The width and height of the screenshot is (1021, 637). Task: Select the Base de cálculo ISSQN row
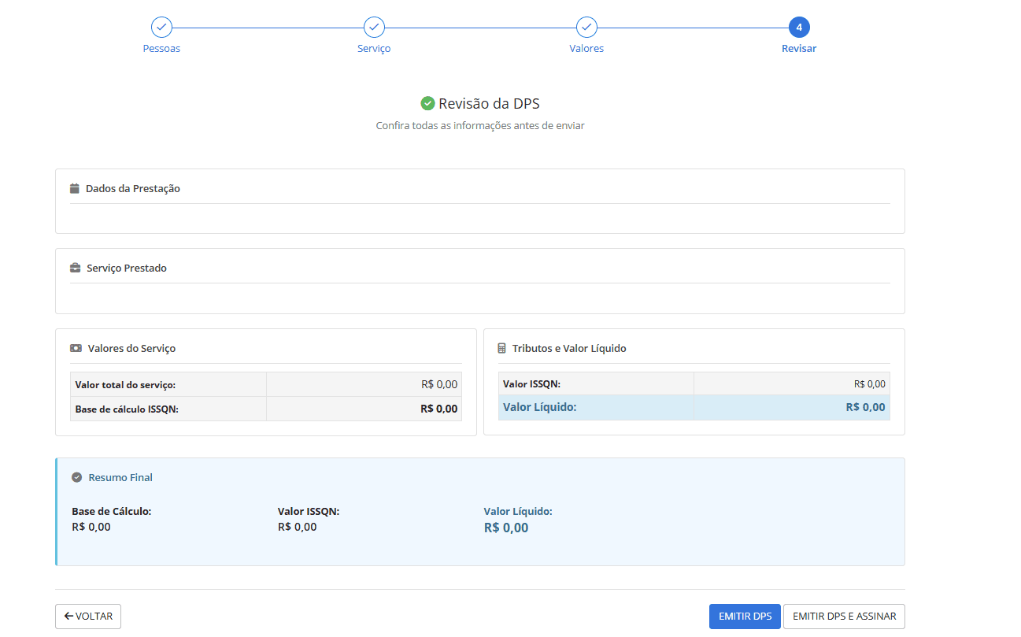(266, 409)
